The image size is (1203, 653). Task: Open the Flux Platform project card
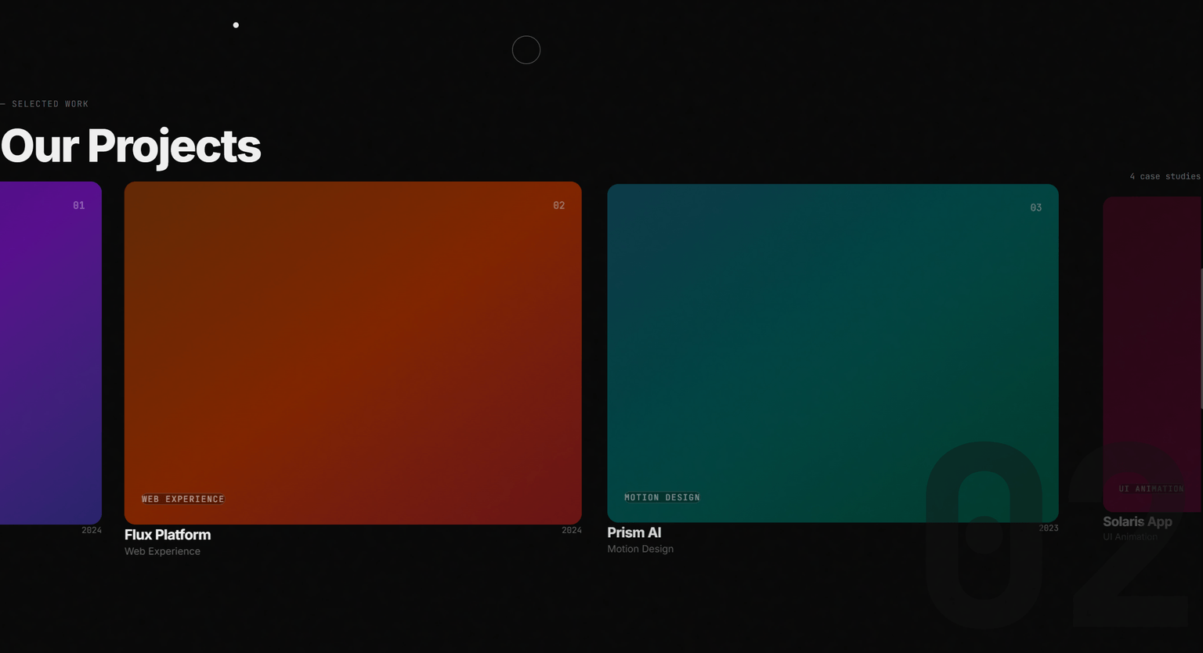[x=352, y=353]
